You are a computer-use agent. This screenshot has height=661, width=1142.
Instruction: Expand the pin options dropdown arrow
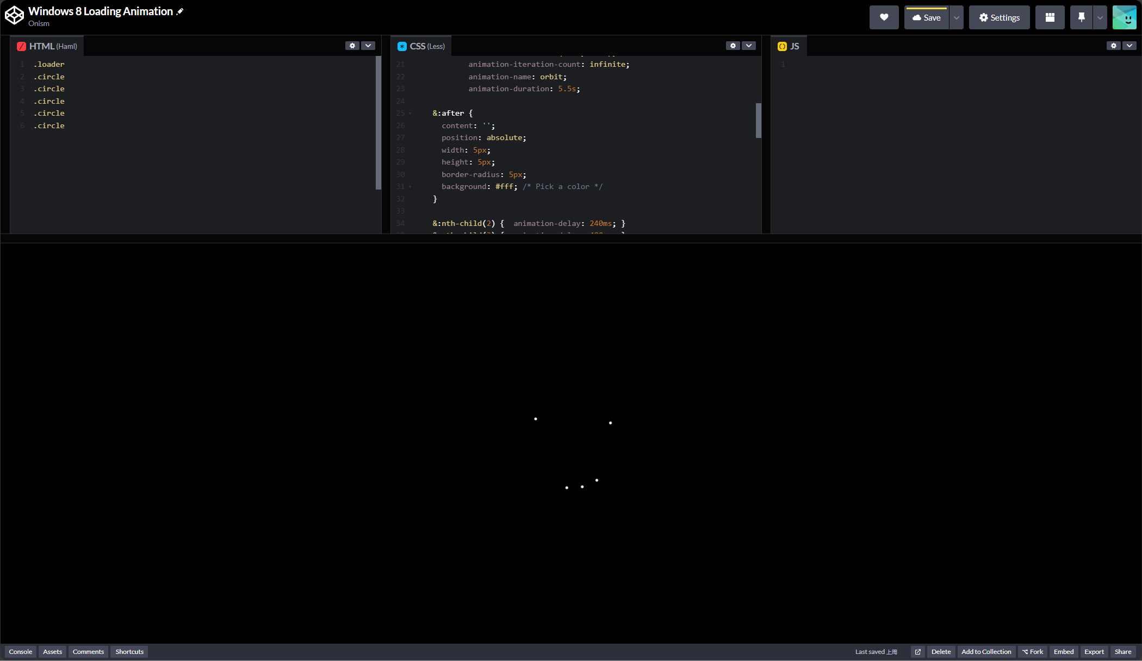(1100, 17)
